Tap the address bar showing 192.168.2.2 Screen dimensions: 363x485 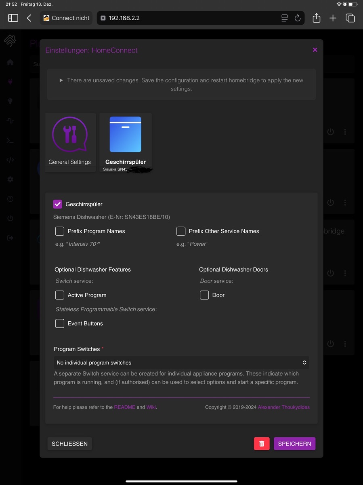pos(190,18)
